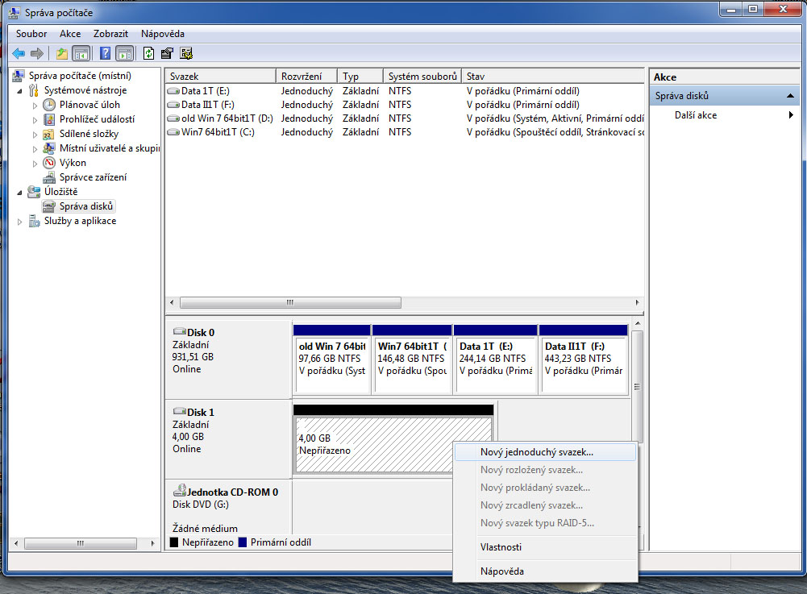The image size is (807, 594).
Task: Sort by the Systém souborů column header
Action: click(x=422, y=77)
